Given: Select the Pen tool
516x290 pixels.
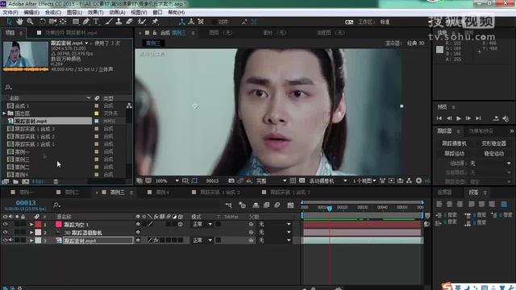Looking at the screenshot, I should 86,22.
